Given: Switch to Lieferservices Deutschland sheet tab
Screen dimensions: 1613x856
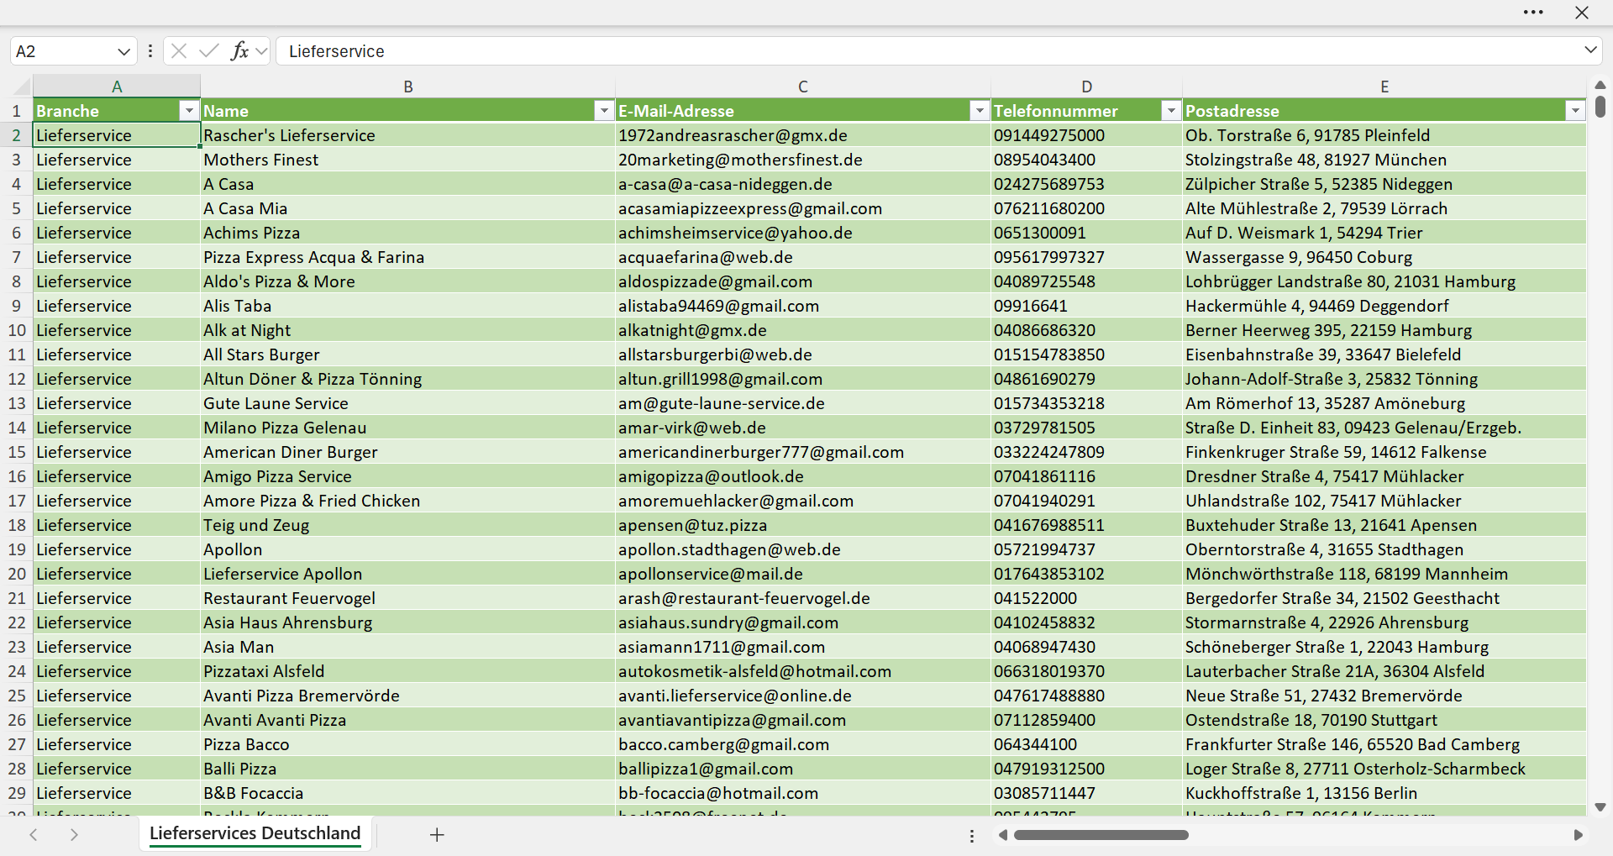Looking at the screenshot, I should [255, 833].
